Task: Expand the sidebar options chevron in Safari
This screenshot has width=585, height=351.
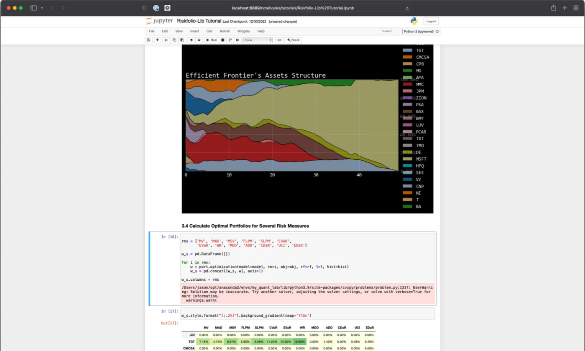Action: point(42,8)
